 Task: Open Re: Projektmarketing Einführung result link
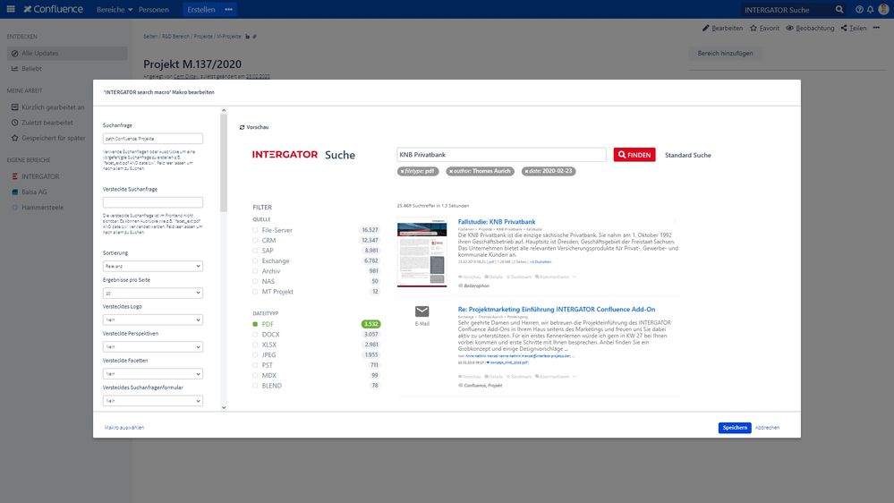coord(557,310)
